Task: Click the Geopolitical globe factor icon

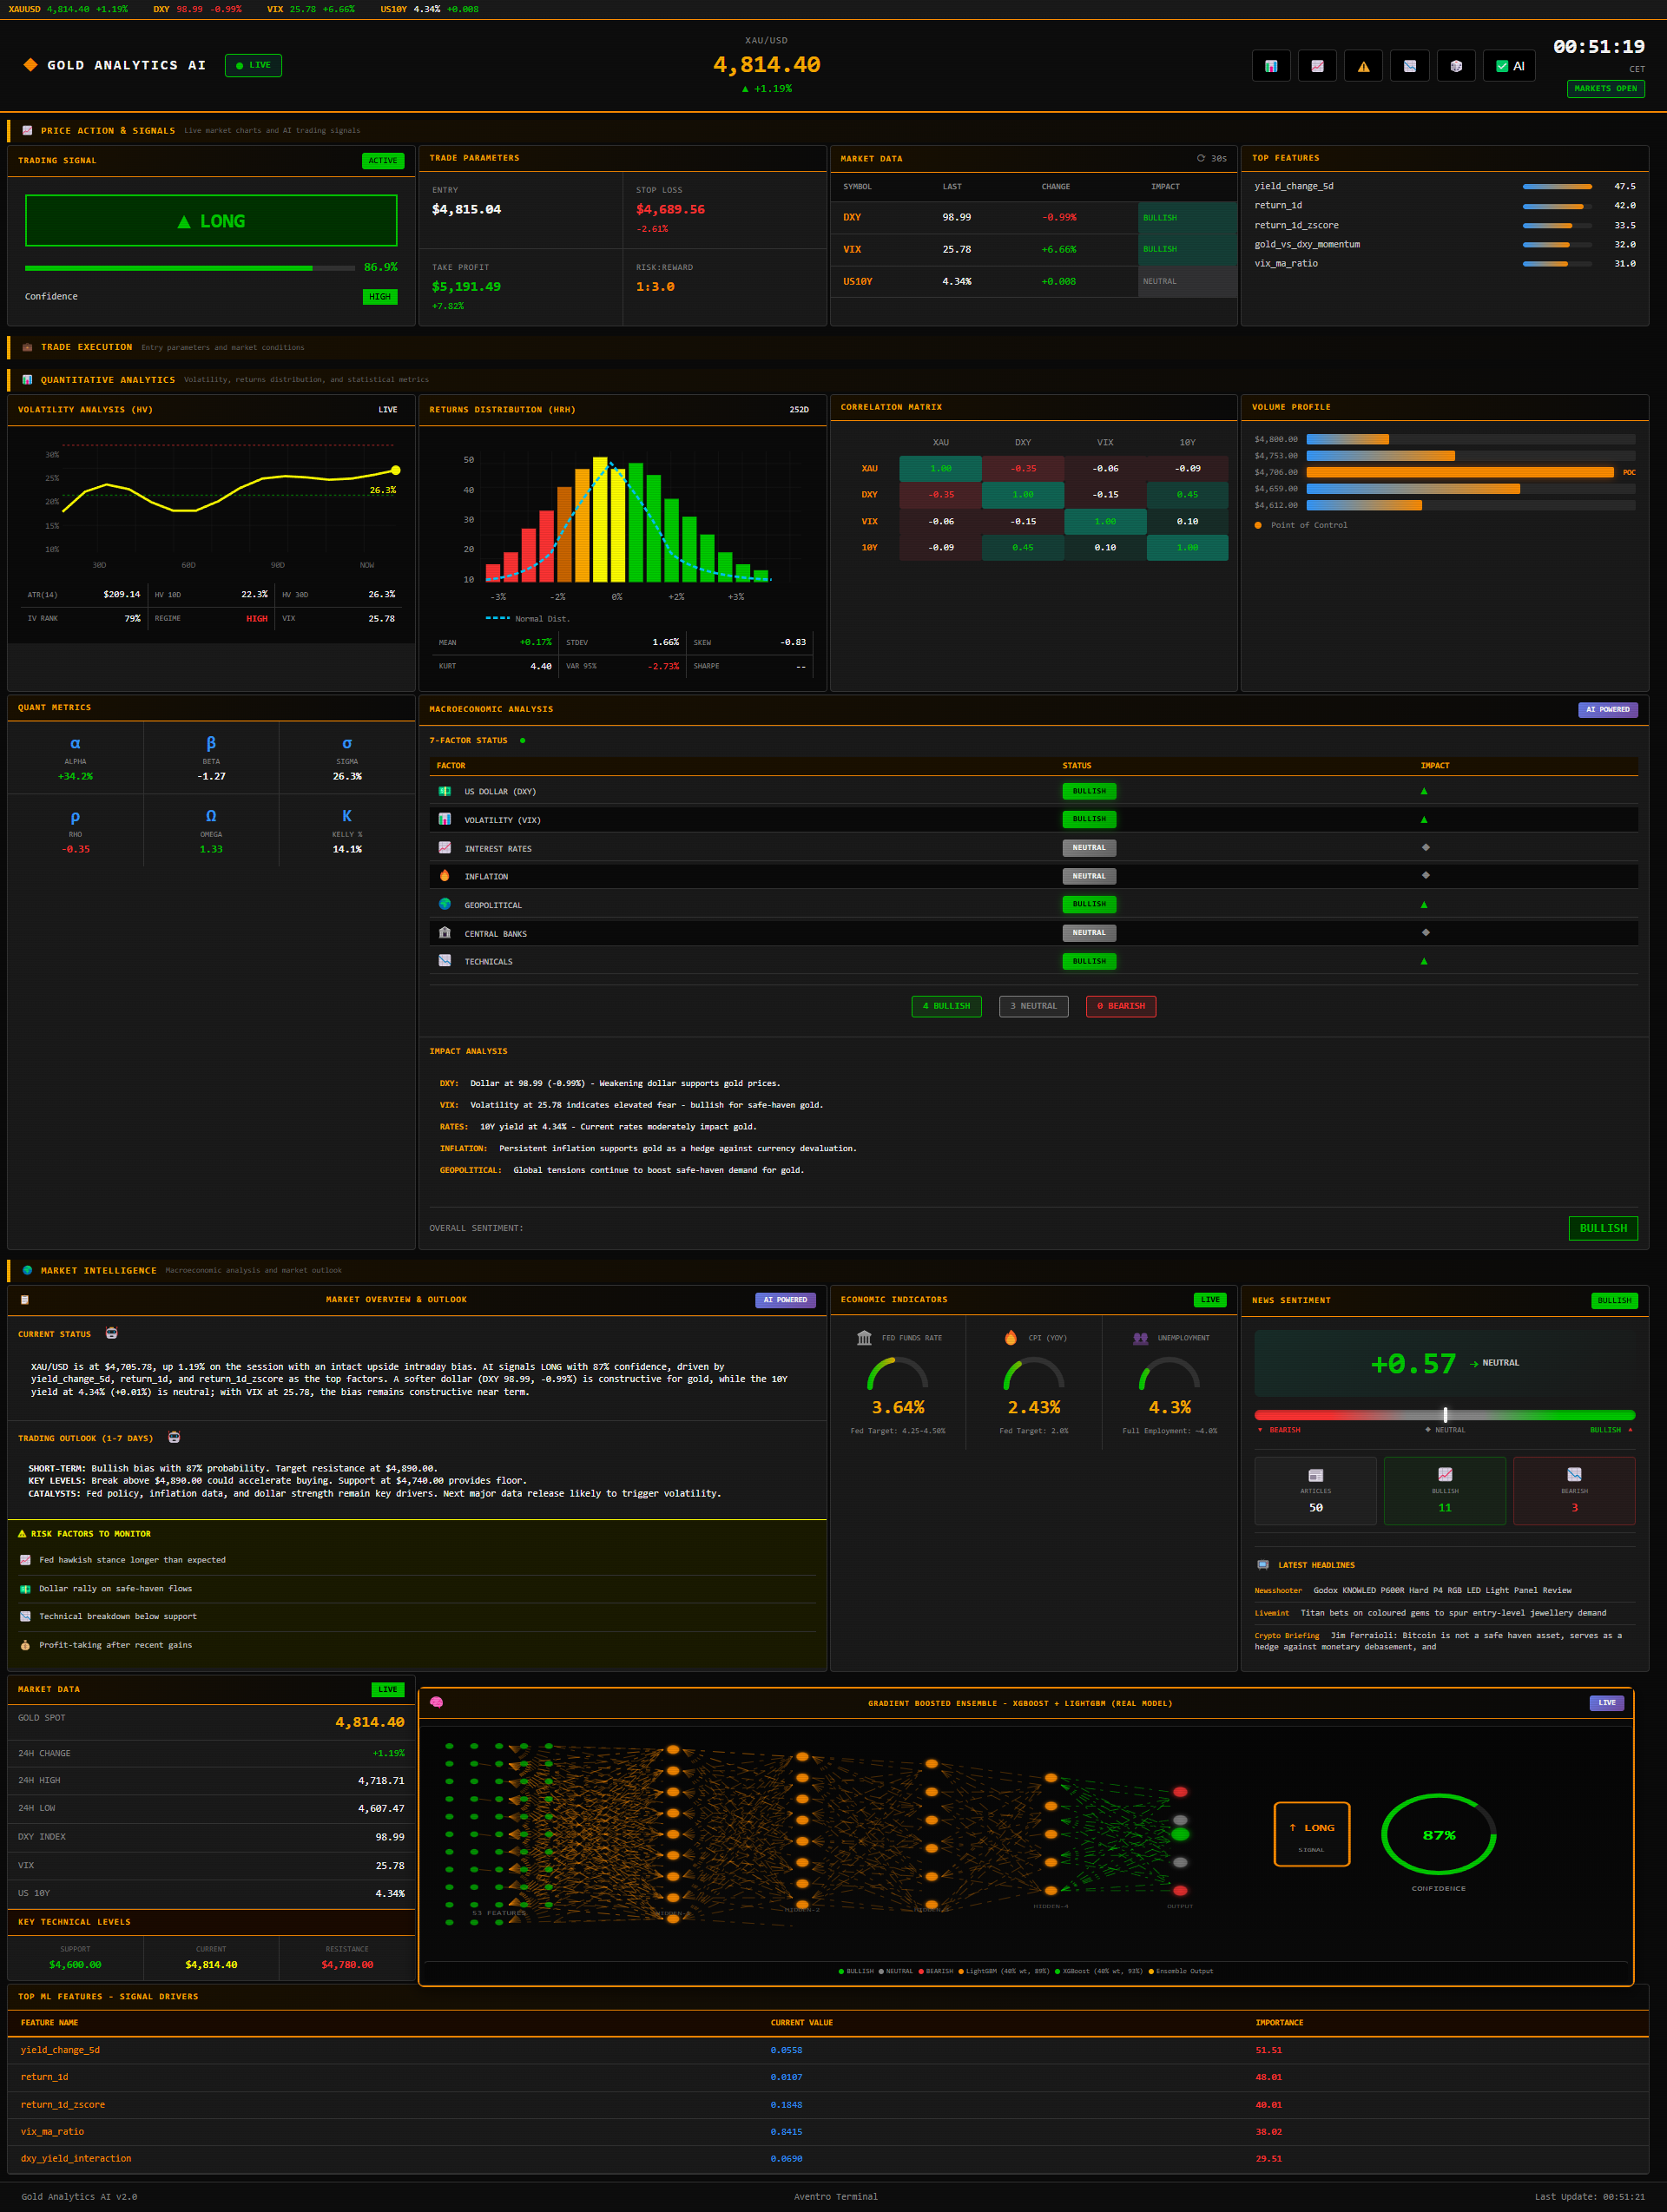Action: (445, 904)
